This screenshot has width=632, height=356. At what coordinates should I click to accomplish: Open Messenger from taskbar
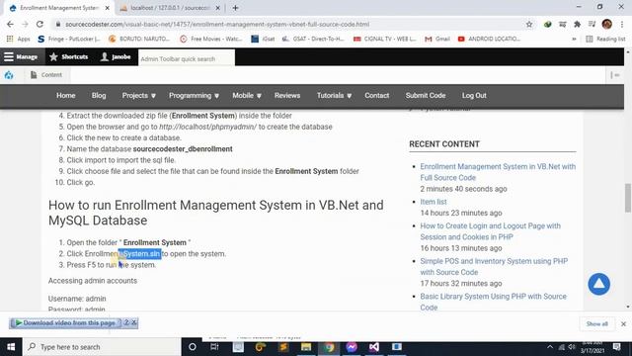click(352, 347)
